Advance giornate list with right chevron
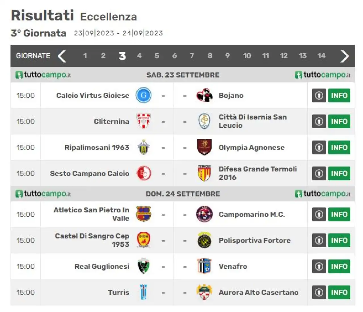Viewport: 363px width, 312px height. pyautogui.click(x=344, y=56)
